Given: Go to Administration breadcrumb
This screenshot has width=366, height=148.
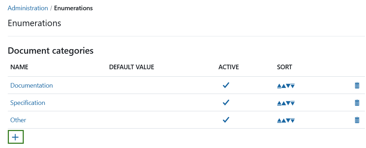Looking at the screenshot, I should [28, 8].
